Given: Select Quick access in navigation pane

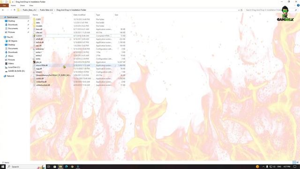Looking at the screenshot, I should click(12, 17).
